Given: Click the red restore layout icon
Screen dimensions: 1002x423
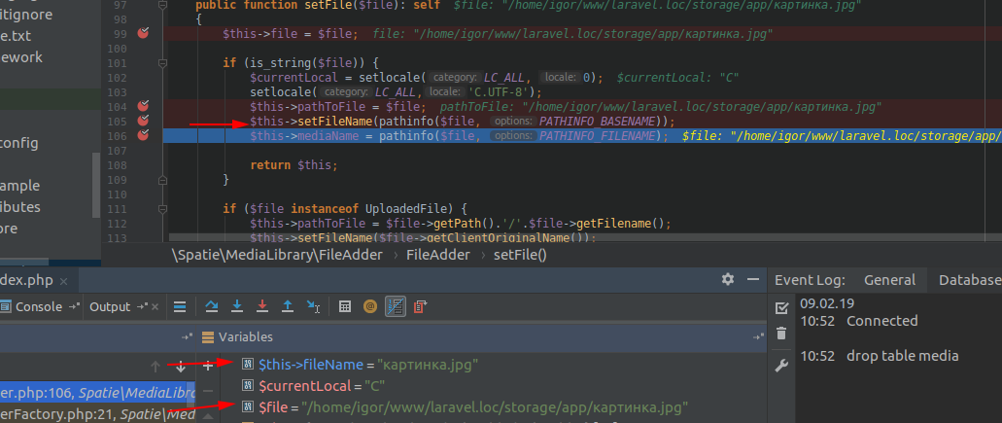Looking at the screenshot, I should pos(419,306).
